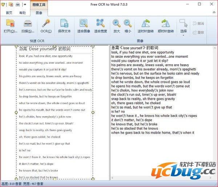This screenshot has width=218, height=187.
Task: Rotate image counterclockwise 逆时针旋转
Action: pyautogui.click(x=146, y=26)
